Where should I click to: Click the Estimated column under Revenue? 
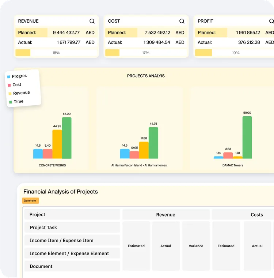(x=136, y=246)
